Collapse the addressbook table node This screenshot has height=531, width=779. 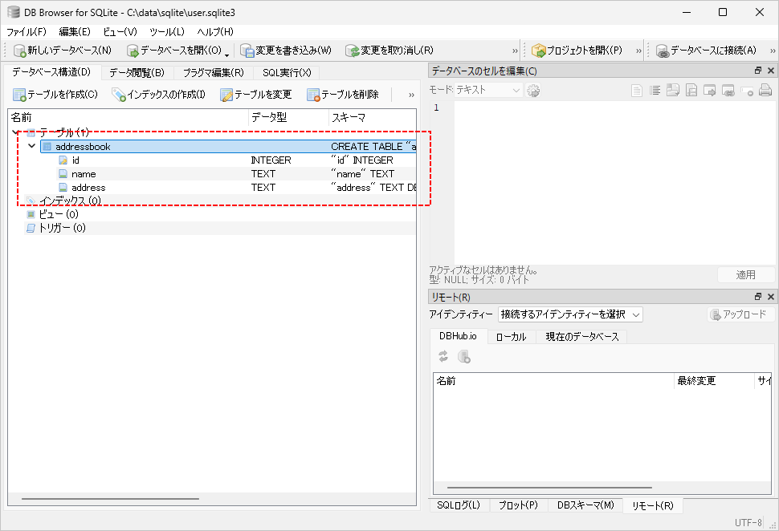pyautogui.click(x=32, y=147)
